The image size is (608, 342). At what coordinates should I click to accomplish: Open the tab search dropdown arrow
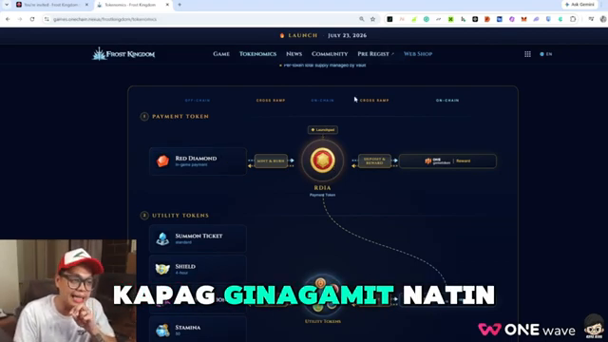pyautogui.click(x=7, y=5)
